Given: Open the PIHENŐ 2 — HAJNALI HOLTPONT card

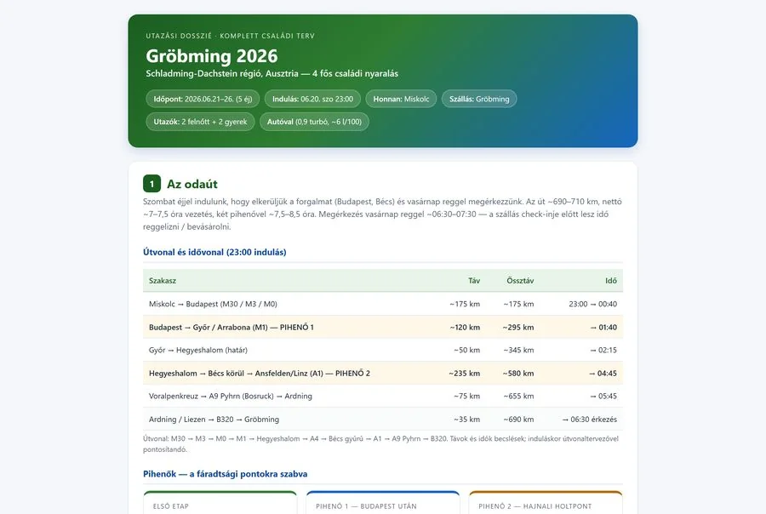Looking at the screenshot, I should click(546, 503).
